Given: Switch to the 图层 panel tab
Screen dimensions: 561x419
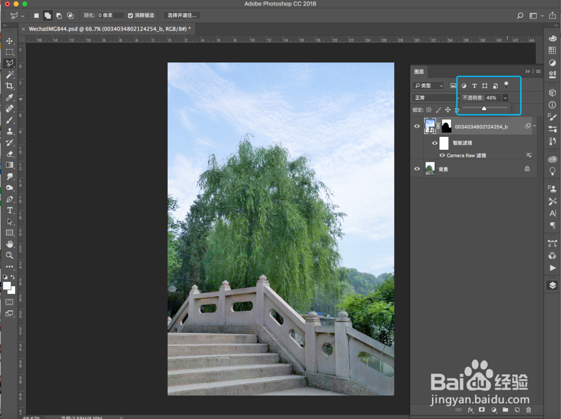Looking at the screenshot, I should tap(420, 71).
